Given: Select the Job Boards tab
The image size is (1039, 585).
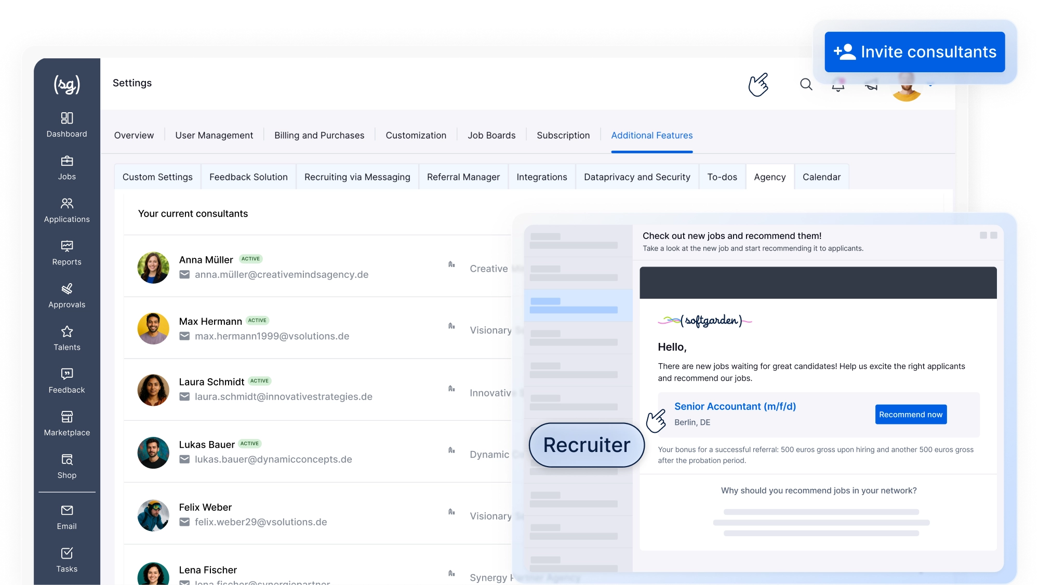Looking at the screenshot, I should 491,136.
